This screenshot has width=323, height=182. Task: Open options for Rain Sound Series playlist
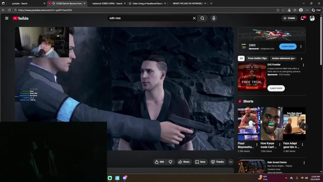(x=304, y=163)
